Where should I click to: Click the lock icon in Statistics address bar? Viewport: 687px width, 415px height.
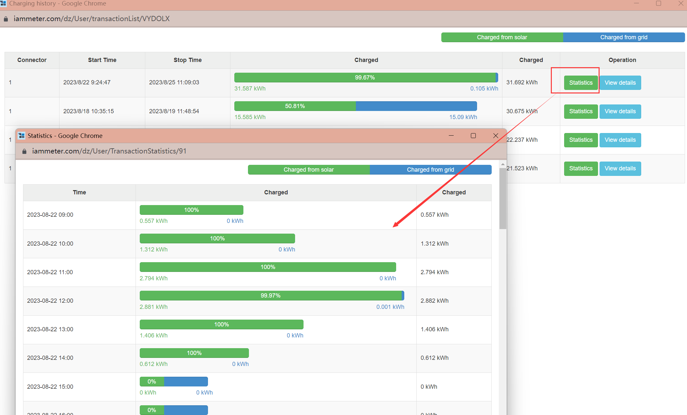click(24, 152)
